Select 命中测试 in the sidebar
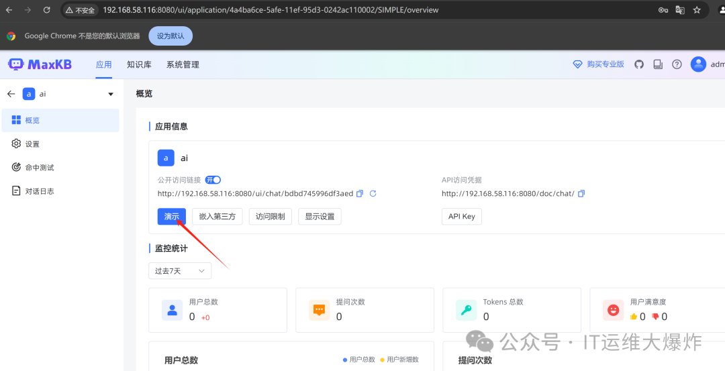 coord(60,167)
